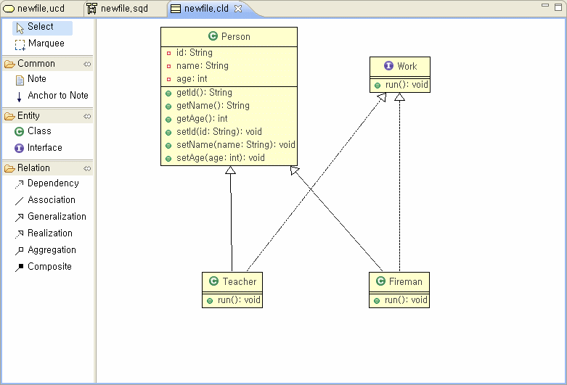The height and width of the screenshot is (385, 567).
Task: Activate the Dependency relation tool
Action: 52,183
